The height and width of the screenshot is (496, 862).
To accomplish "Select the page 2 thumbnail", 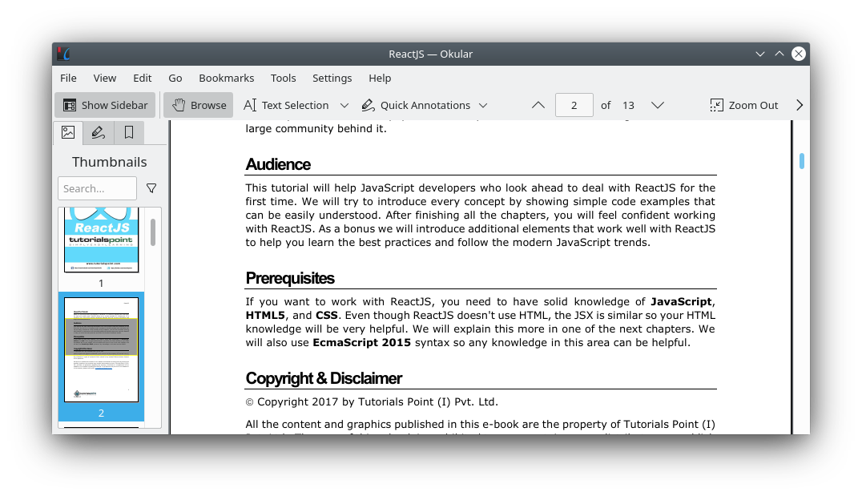I will point(101,349).
